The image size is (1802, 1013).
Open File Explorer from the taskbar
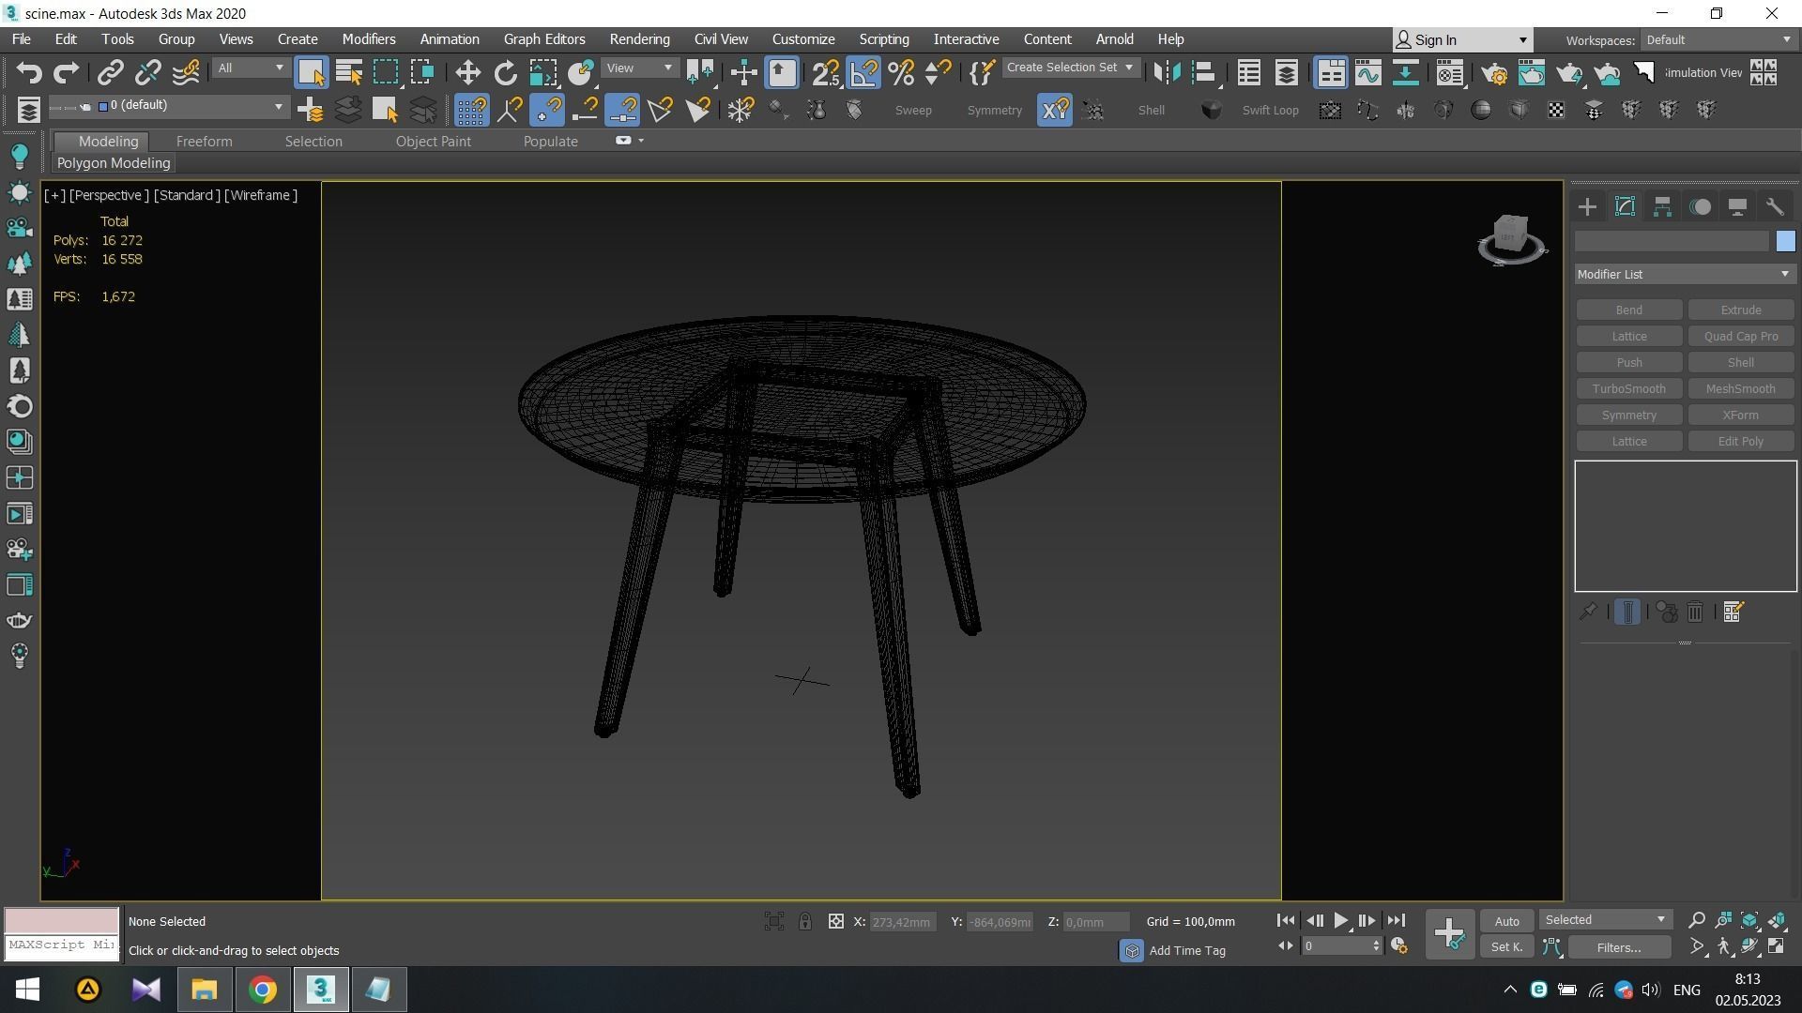[x=205, y=990]
